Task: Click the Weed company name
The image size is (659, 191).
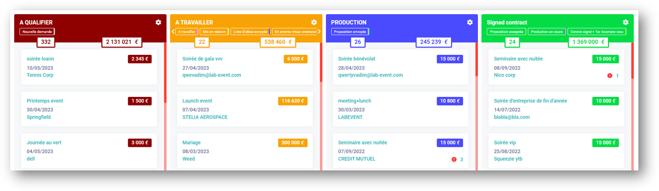Action: point(189,159)
